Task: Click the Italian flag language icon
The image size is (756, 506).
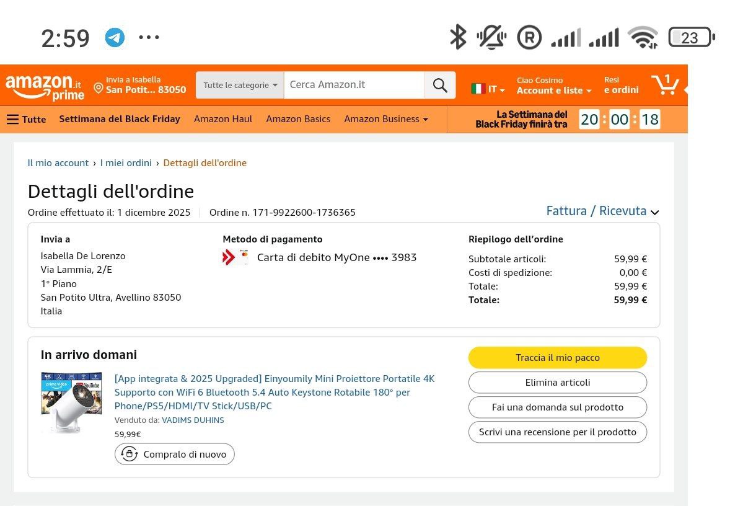Action: pos(478,89)
